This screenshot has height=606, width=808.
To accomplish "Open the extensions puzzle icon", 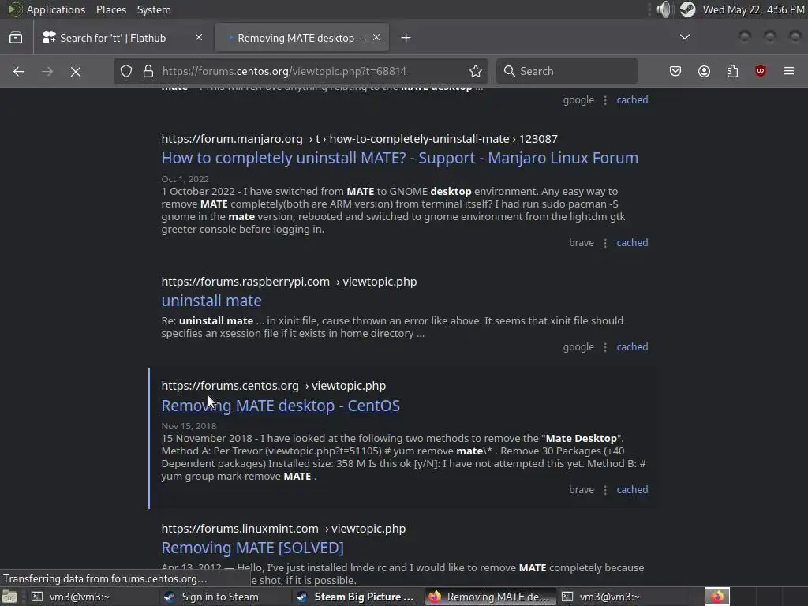I will 732,71.
